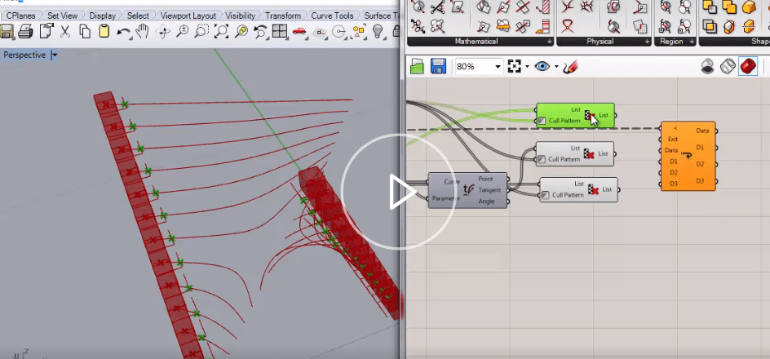Image resolution: width=770 pixels, height=359 pixels.
Task: Select the orange loop component
Action: 688,156
